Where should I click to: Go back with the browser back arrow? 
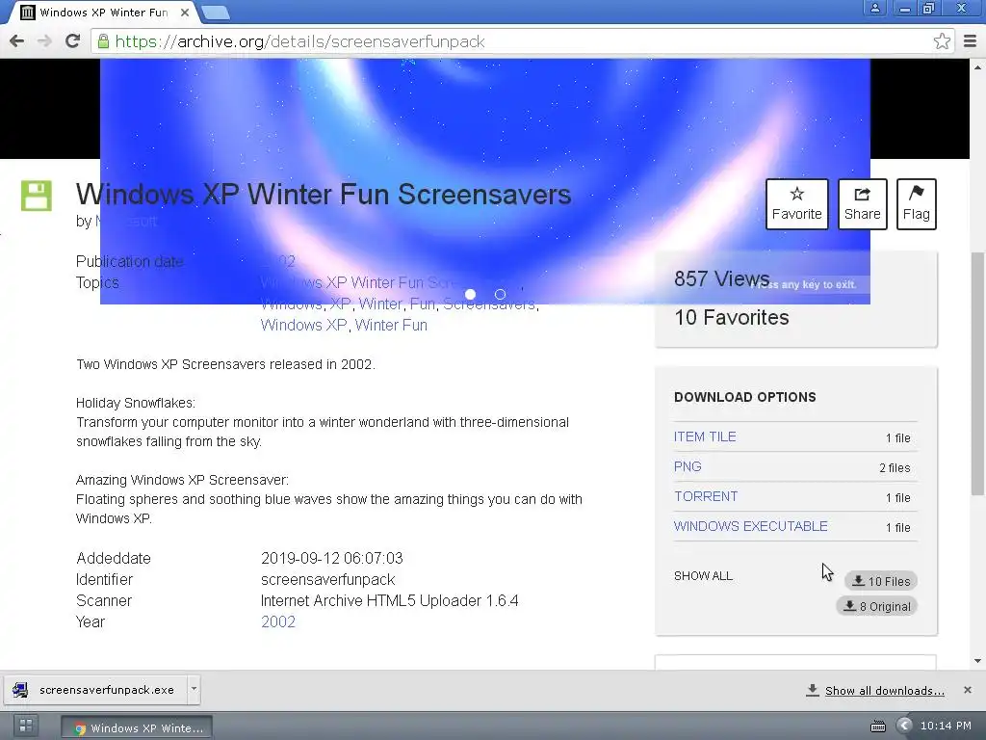(x=17, y=41)
